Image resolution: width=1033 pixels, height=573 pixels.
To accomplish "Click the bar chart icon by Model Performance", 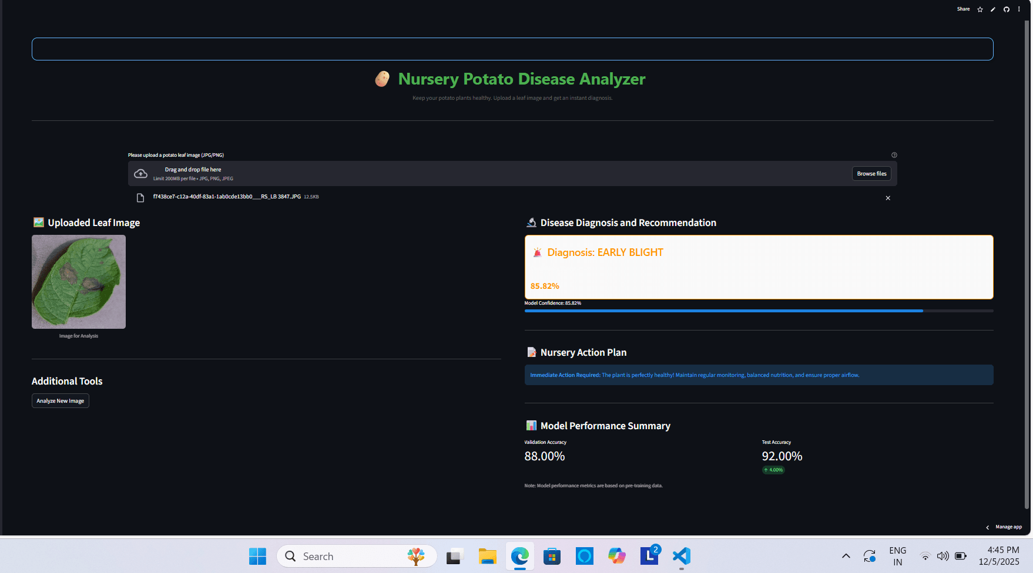I will click(531, 426).
